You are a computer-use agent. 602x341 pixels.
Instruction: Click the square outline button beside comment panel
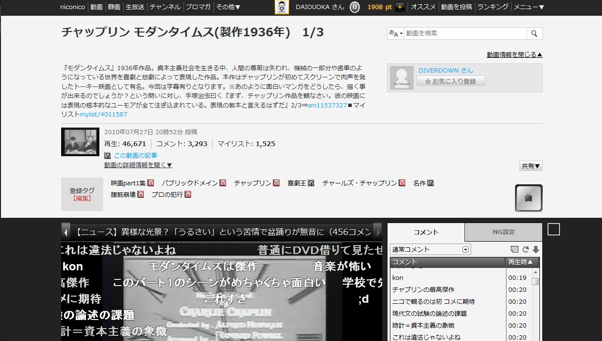(553, 230)
